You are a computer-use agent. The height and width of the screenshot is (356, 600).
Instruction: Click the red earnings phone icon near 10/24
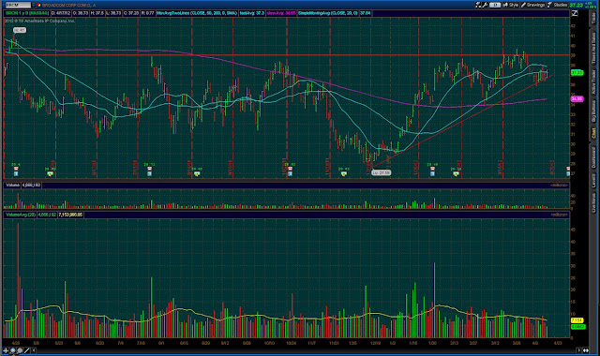coord(290,169)
